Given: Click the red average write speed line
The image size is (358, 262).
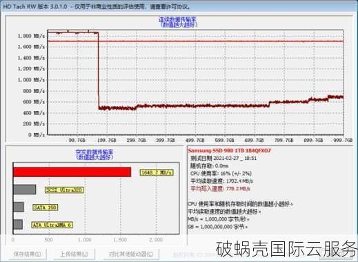Looking at the screenshot, I should [x=220, y=188].
